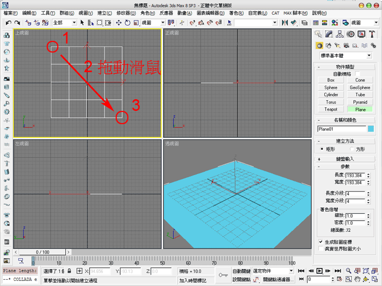Viewport: 382px width, 286px height.
Task: Click the 長度分段 value field
Action: pos(355,194)
